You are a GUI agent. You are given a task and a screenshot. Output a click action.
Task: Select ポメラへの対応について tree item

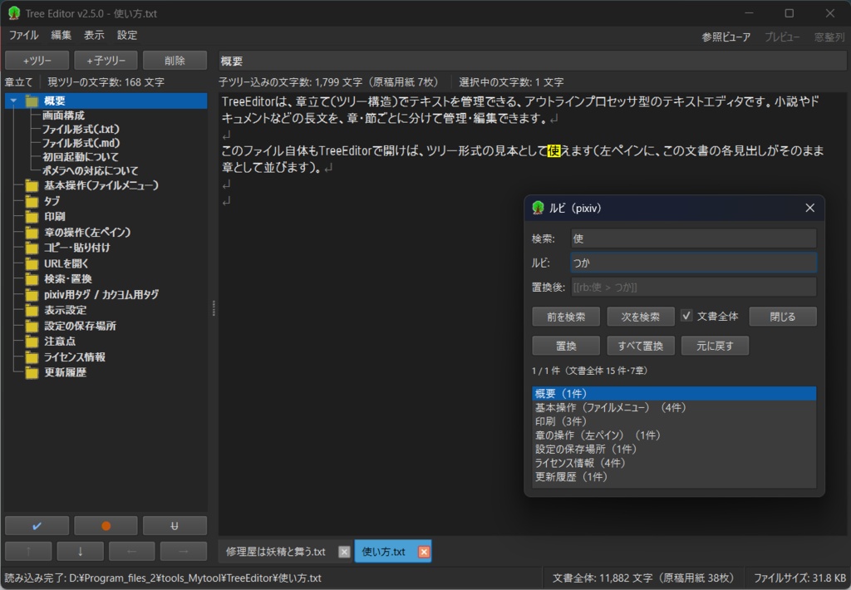coord(90,170)
